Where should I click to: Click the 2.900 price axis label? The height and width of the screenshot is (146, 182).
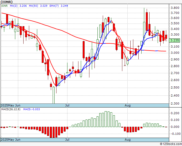pos(175,59)
